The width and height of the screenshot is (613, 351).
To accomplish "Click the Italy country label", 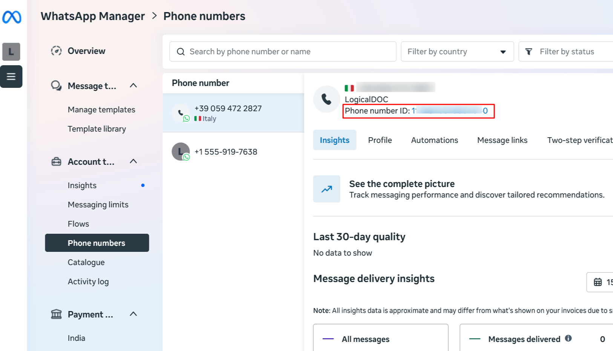I will (x=209, y=119).
